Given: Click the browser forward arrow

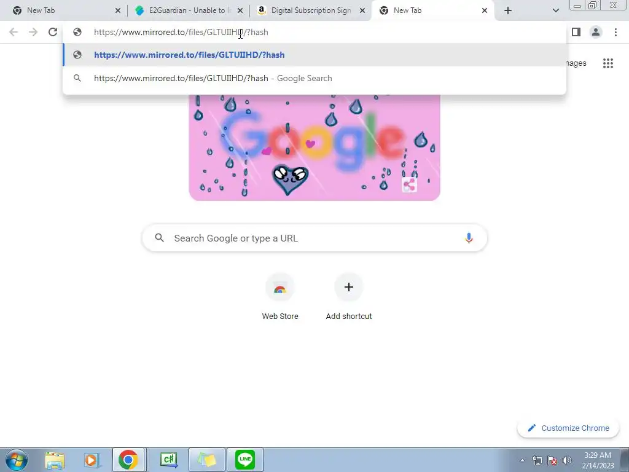Looking at the screenshot, I should (x=33, y=32).
